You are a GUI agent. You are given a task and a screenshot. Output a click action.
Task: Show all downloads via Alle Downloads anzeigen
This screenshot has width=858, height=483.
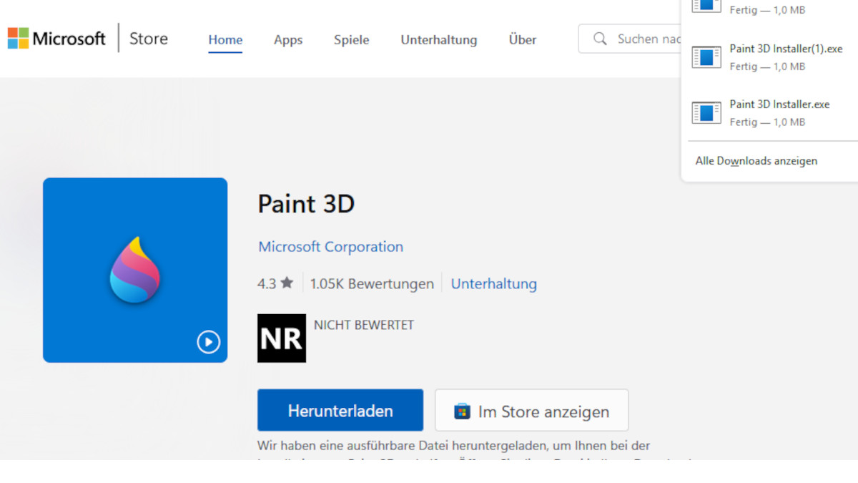[755, 160]
